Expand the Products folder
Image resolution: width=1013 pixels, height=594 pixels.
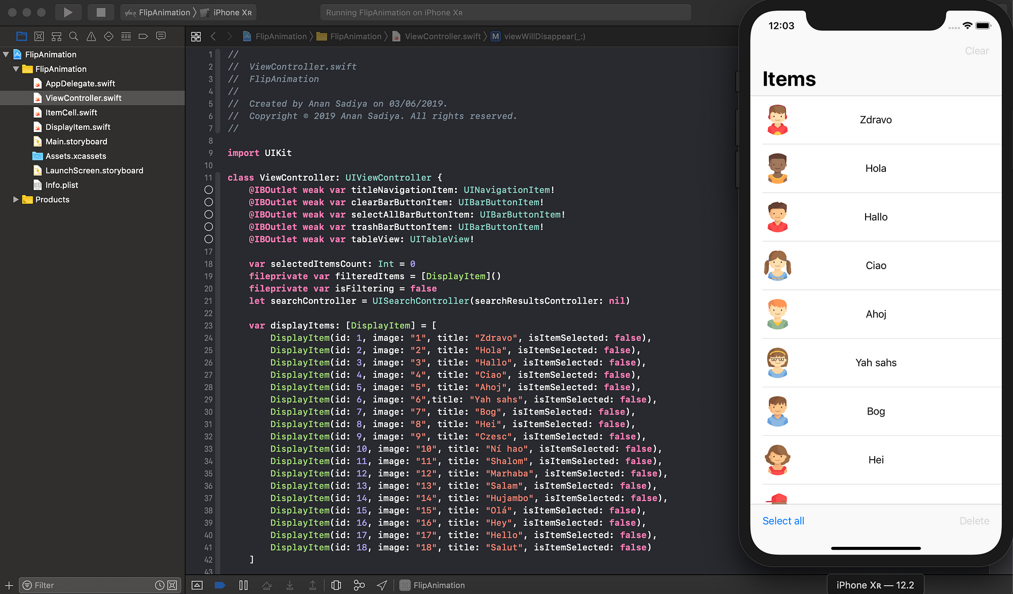point(16,200)
